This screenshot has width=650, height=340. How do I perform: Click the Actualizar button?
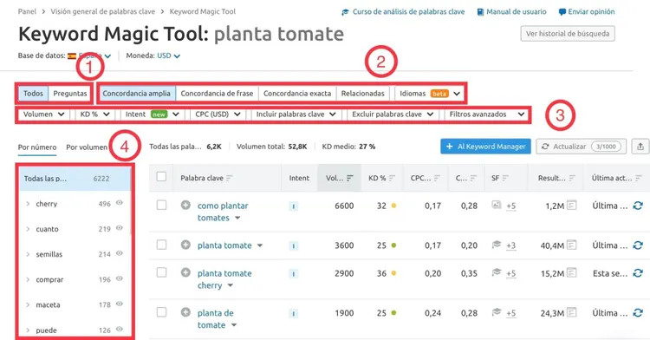coord(582,147)
